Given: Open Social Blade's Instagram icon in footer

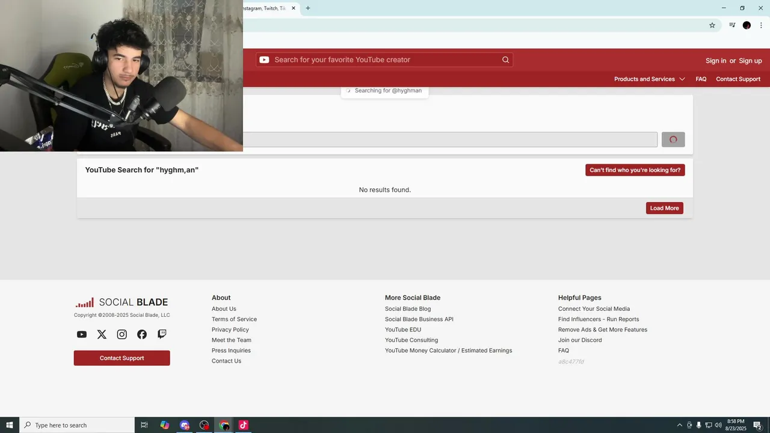Looking at the screenshot, I should point(122,334).
